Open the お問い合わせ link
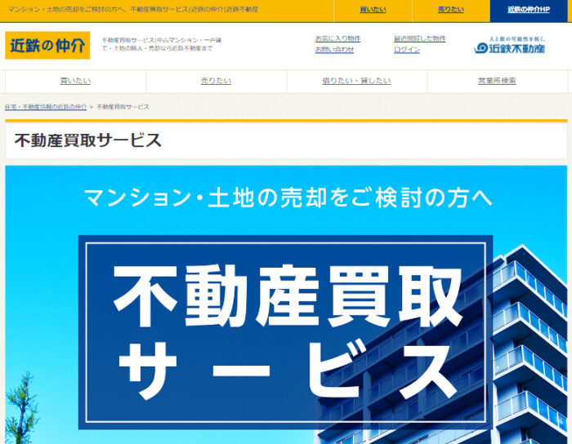 334,50
